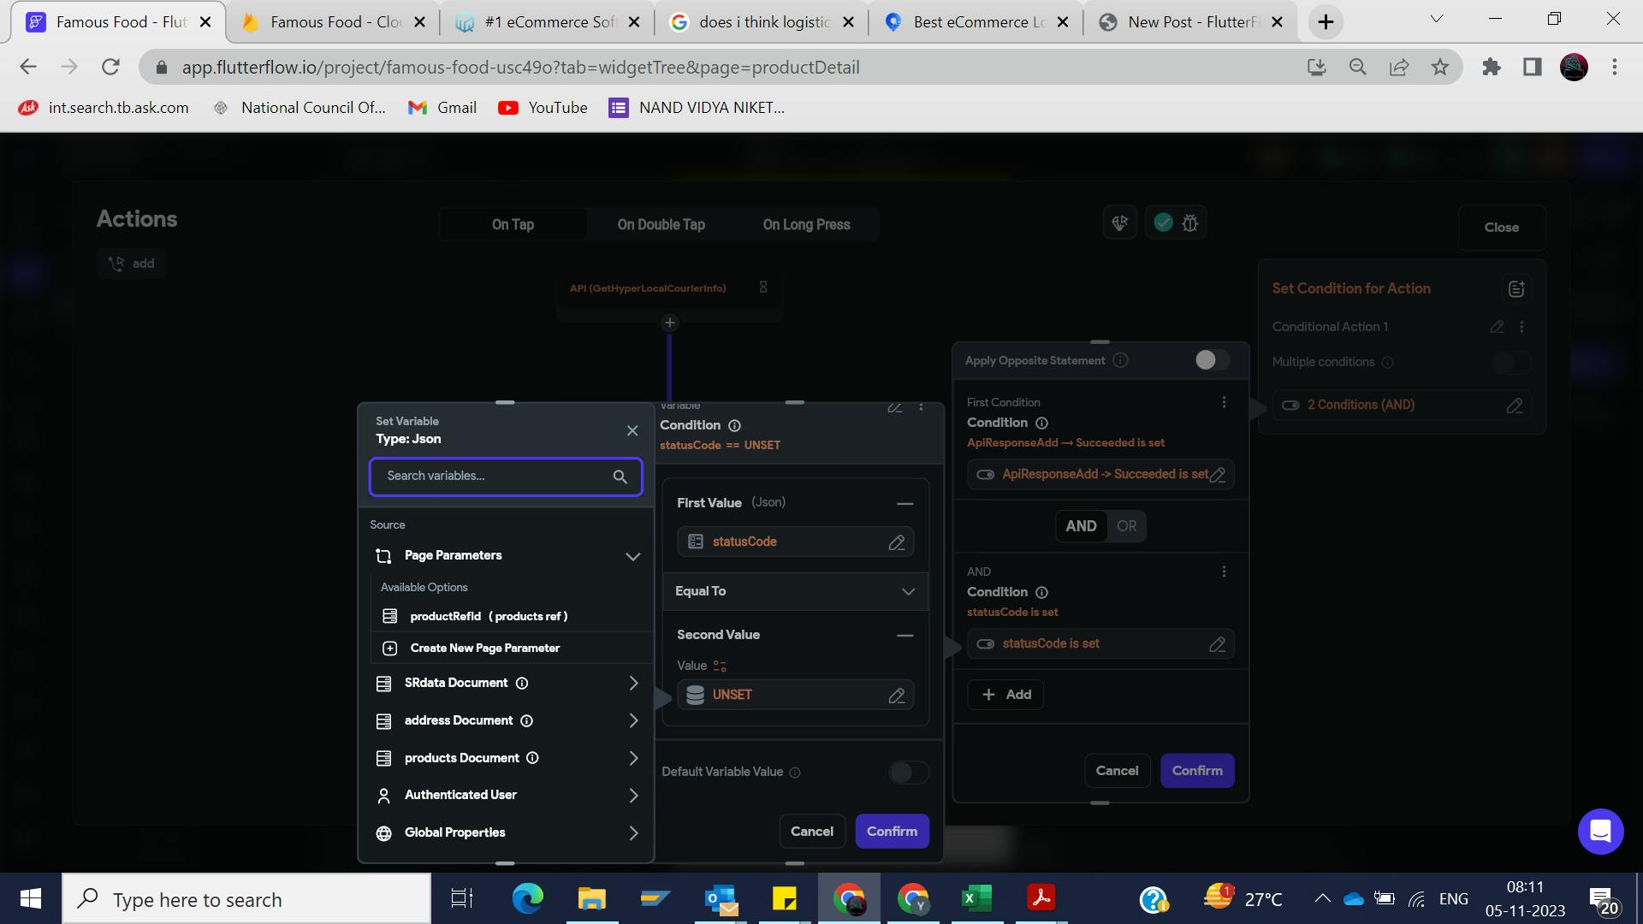
Task: Click the search magnifier in Search variables
Action: pyautogui.click(x=620, y=477)
